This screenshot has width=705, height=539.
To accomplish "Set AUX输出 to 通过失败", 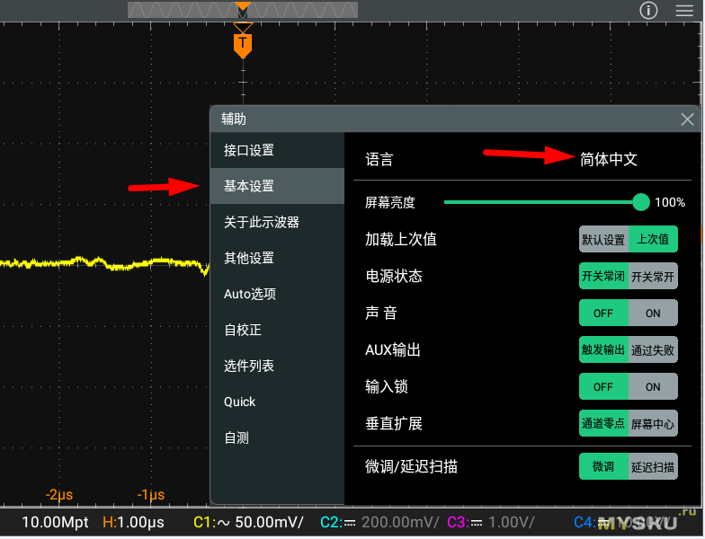I will tap(653, 350).
